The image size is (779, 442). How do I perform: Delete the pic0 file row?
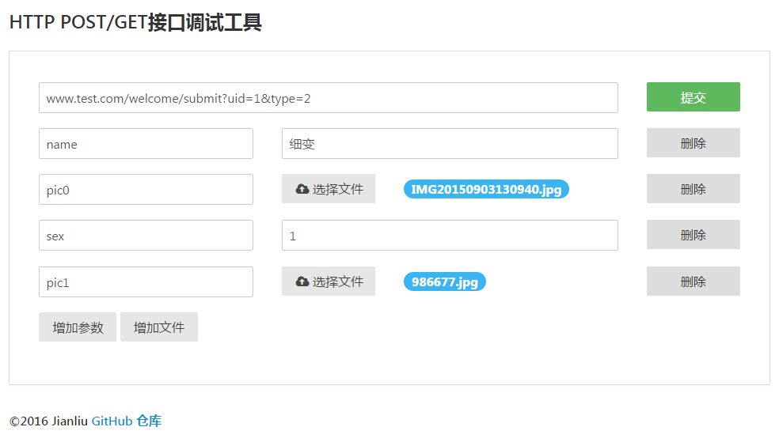tap(693, 189)
